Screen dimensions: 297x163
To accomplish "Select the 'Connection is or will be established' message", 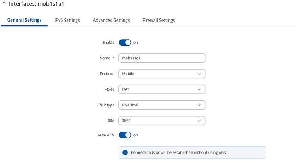I will [x=179, y=152].
